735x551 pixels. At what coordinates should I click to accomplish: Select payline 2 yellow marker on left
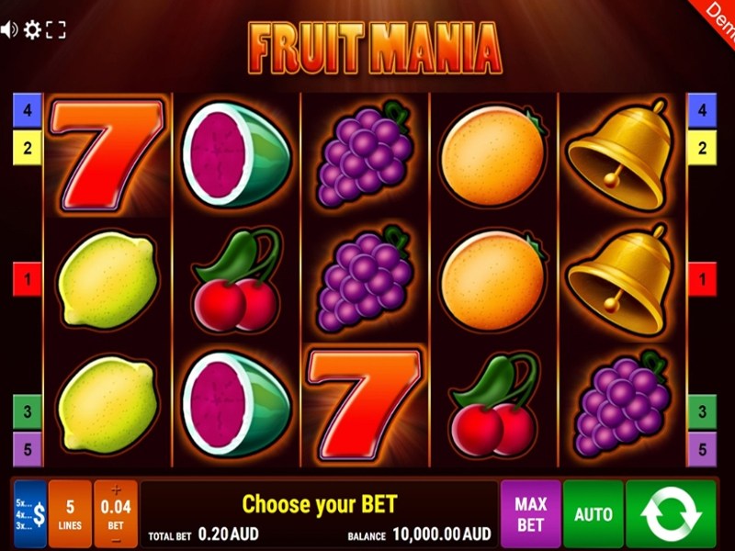click(x=28, y=148)
